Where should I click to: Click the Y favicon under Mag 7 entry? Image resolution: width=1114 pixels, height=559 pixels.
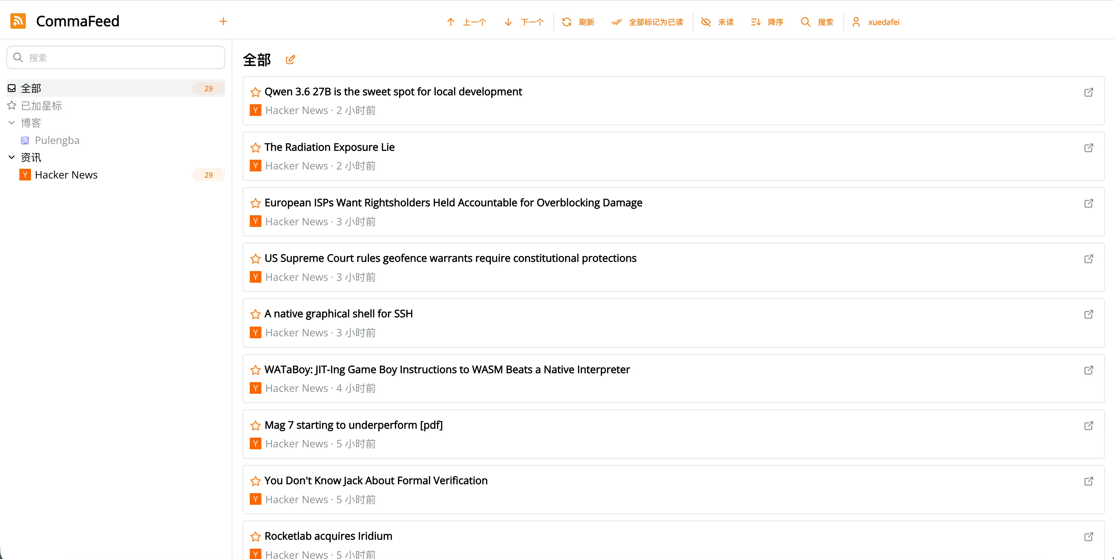(256, 443)
